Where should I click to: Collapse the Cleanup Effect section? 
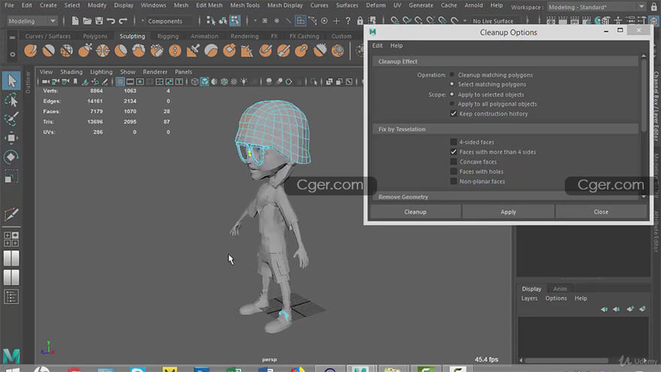click(505, 62)
